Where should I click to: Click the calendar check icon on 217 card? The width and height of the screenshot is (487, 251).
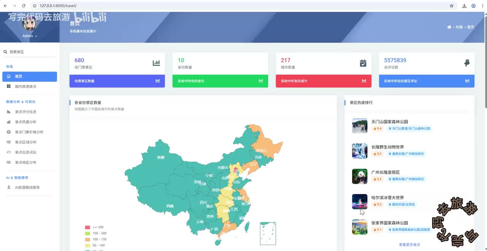(363, 63)
